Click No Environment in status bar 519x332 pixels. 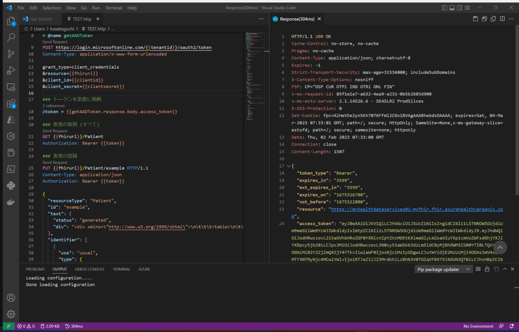pyautogui.click(x=478, y=326)
